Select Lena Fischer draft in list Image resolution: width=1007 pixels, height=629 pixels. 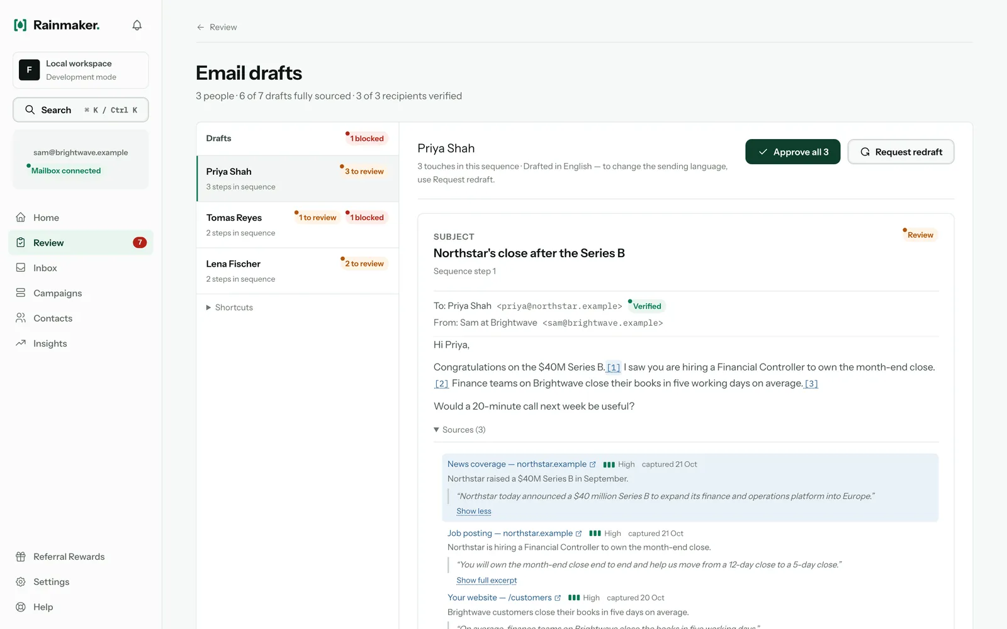pos(298,270)
